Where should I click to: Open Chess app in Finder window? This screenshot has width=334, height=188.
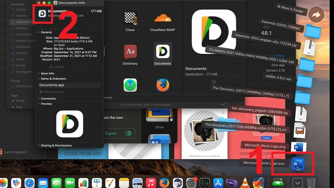click(130, 18)
